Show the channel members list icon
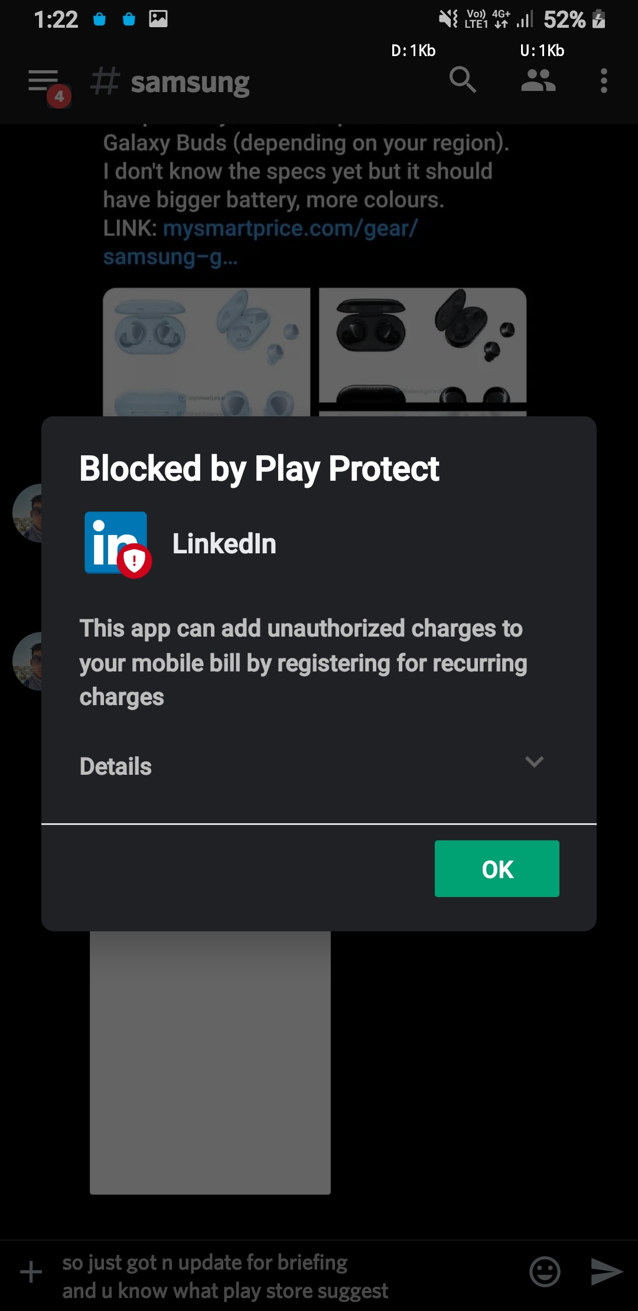The height and width of the screenshot is (1311, 638). click(538, 80)
